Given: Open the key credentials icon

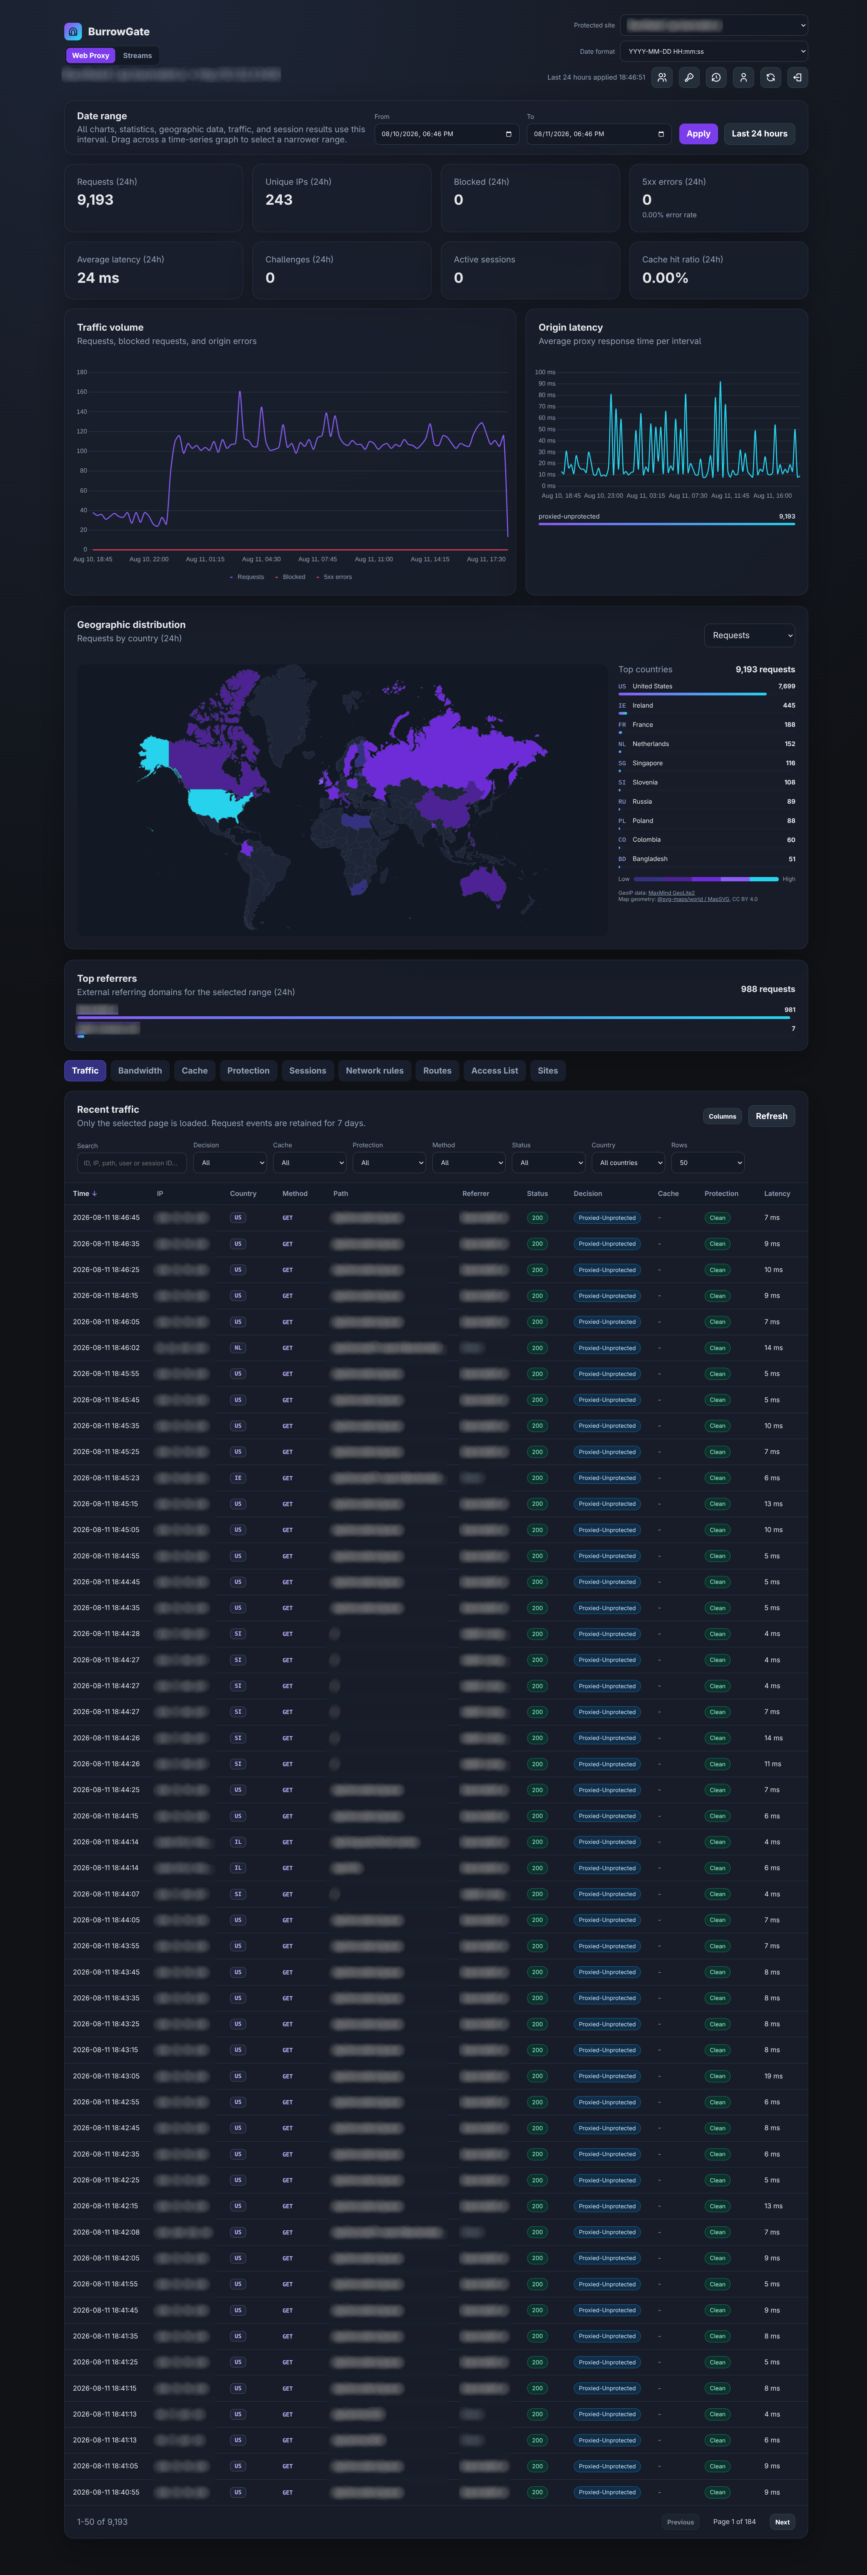Looking at the screenshot, I should (689, 77).
